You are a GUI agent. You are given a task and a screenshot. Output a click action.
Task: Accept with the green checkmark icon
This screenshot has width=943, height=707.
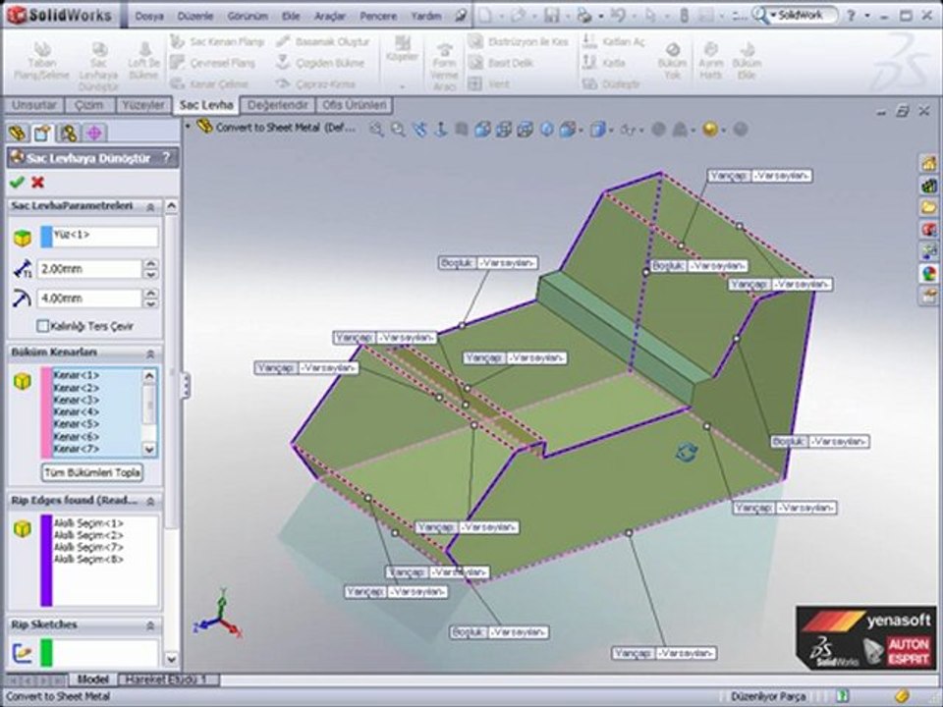coord(17,182)
